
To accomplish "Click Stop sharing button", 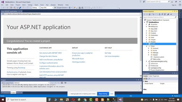I will coord(103,94).
